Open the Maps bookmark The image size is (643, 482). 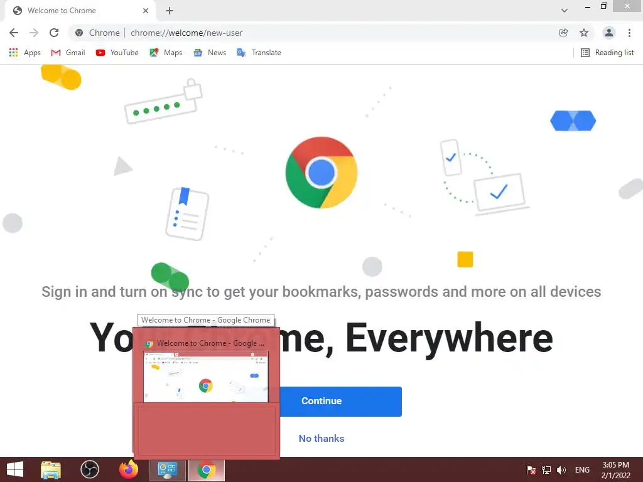pos(166,53)
